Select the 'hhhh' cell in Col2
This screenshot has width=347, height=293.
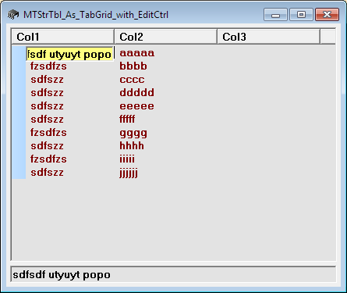(132, 146)
